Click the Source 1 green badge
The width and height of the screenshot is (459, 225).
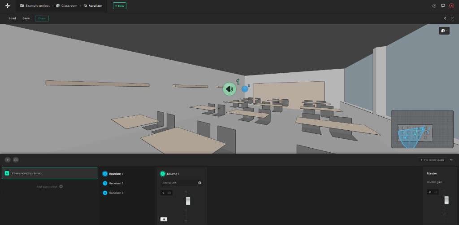162,174
